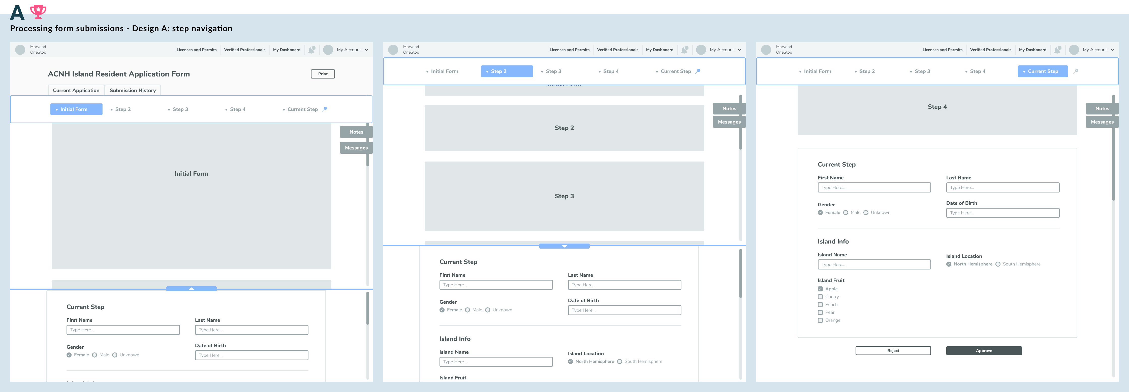
Task: Click the Date of Birth field, right screen
Action: tap(1003, 213)
